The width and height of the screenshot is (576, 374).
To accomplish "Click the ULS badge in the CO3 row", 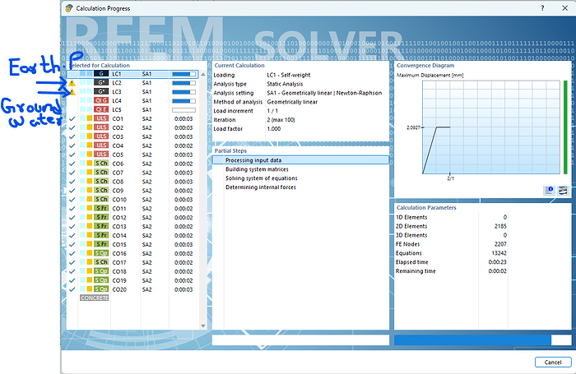I will (x=101, y=136).
